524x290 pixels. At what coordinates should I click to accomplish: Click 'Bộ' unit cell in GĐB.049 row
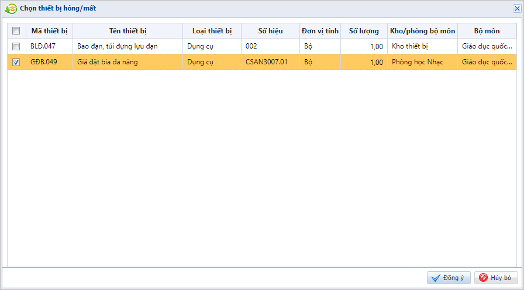tap(320, 62)
